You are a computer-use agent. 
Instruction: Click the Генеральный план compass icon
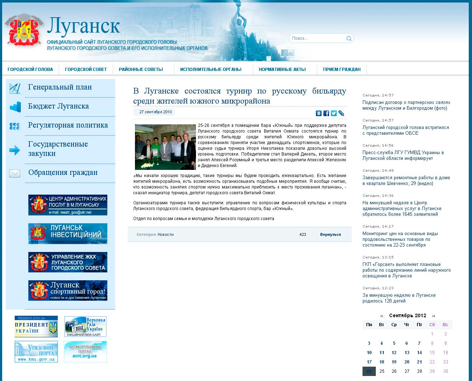15,88
